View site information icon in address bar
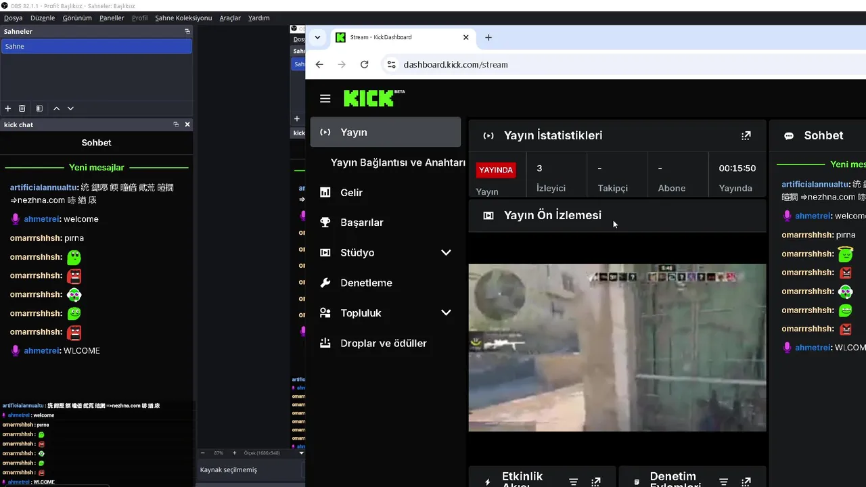The width and height of the screenshot is (866, 487). [390, 64]
